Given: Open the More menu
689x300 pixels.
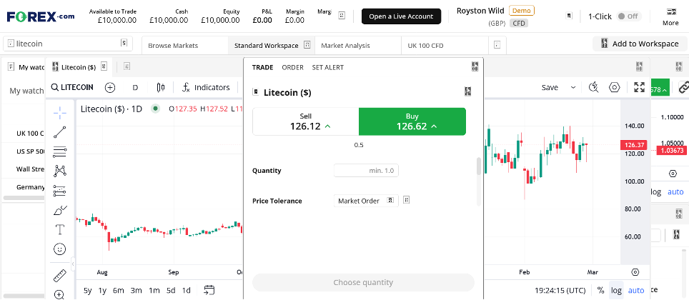Looking at the screenshot, I should [670, 16].
